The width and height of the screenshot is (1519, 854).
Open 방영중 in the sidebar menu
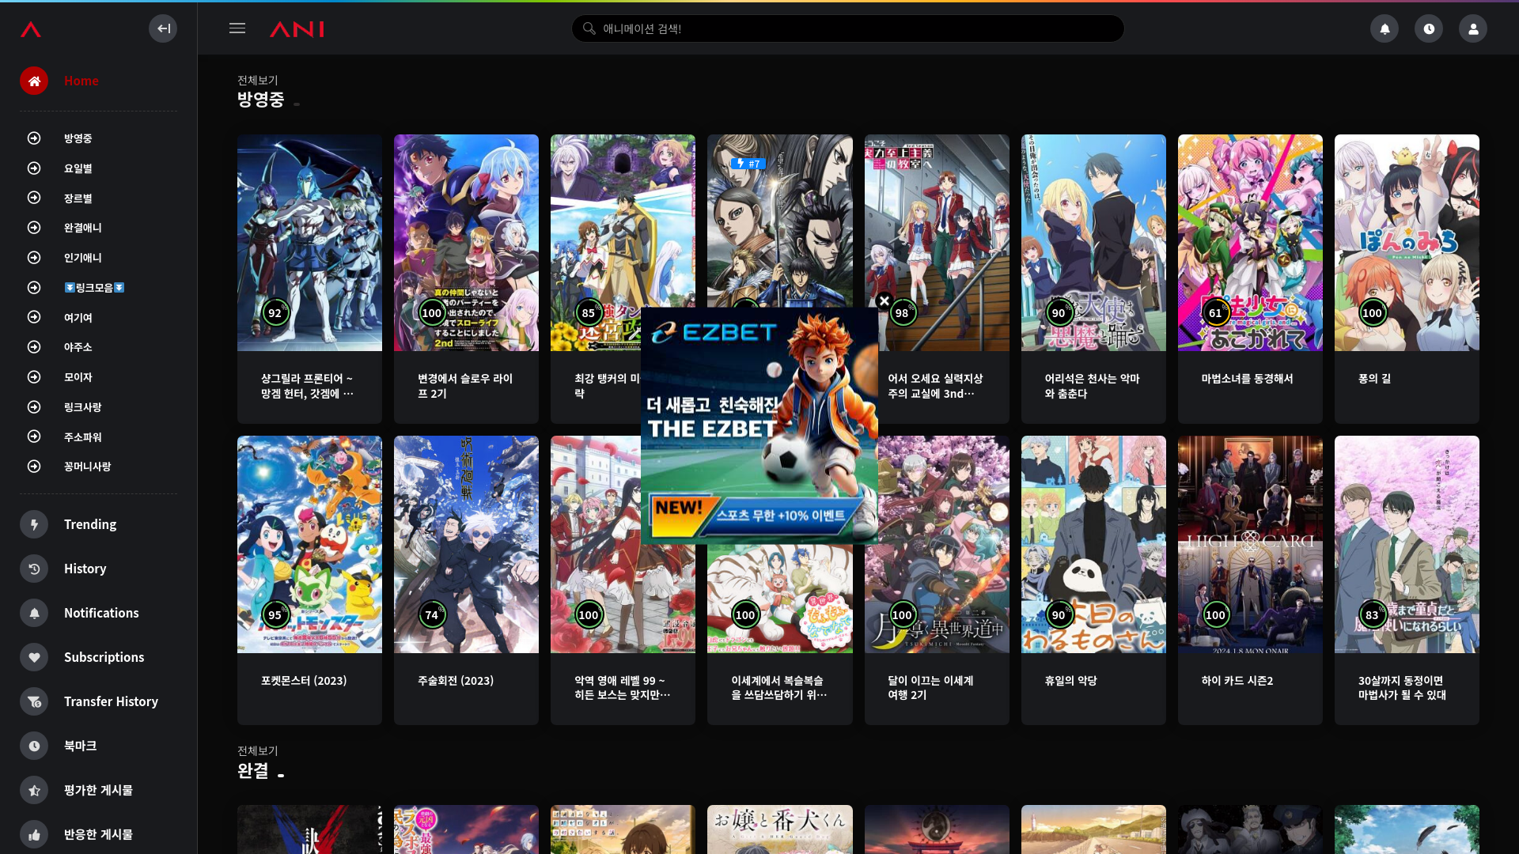(78, 138)
